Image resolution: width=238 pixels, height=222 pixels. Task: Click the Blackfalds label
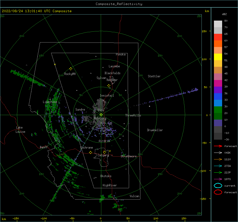click(112, 73)
